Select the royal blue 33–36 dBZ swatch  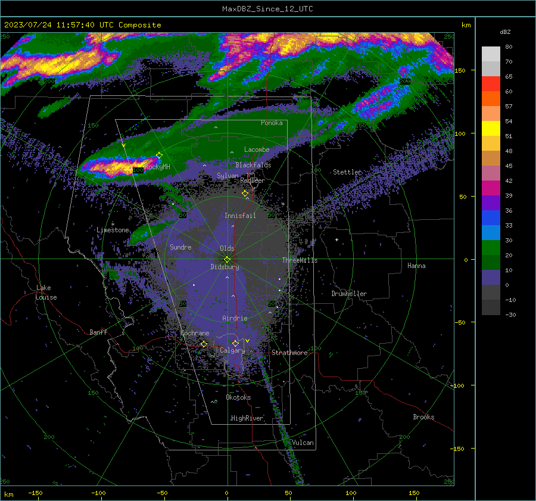(x=491, y=217)
